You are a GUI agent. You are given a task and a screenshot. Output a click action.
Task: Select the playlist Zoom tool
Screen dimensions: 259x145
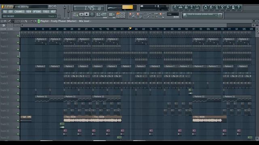pyautogui.click(x=32, y=21)
